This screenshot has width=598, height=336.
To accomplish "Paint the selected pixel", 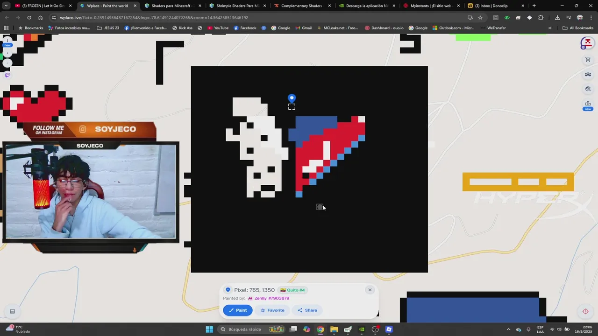I will 238,310.
